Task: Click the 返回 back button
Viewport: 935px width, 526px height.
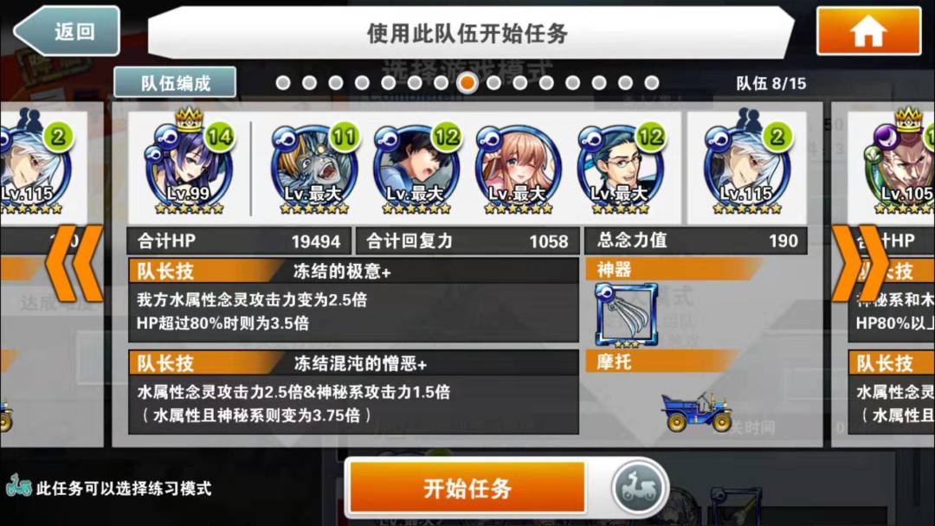Action: [67, 31]
